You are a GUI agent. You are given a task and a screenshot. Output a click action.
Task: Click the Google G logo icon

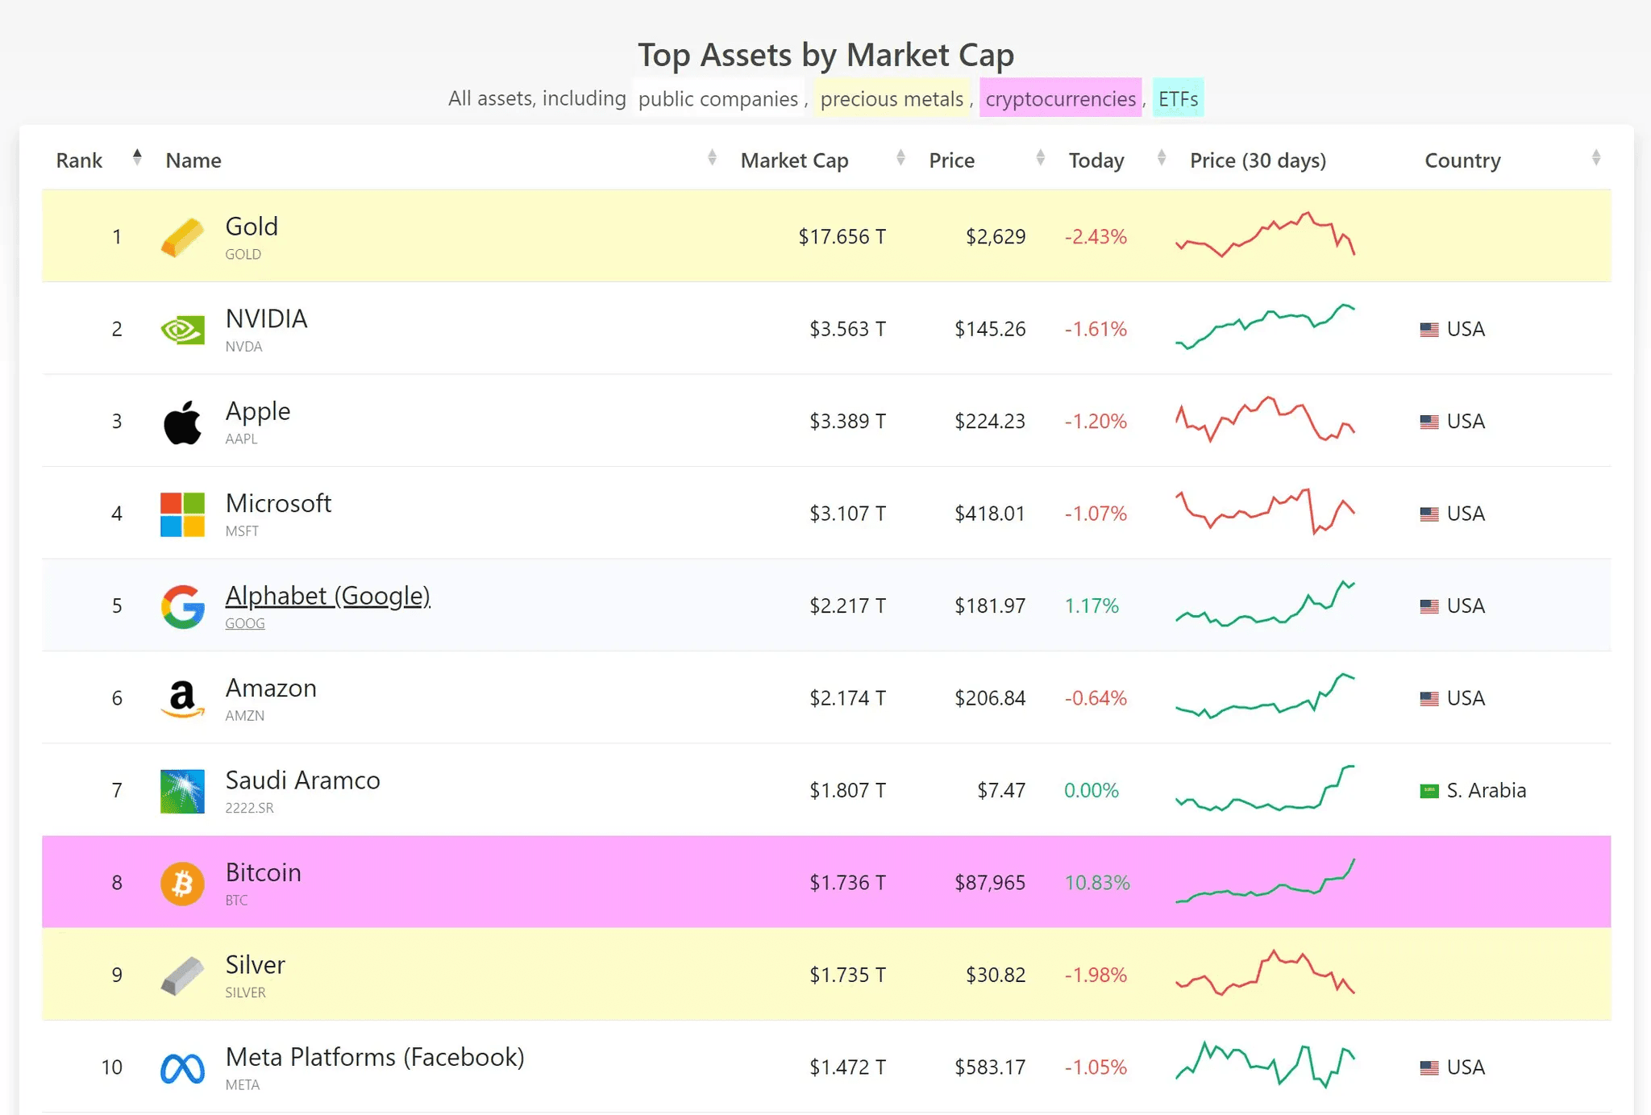[182, 606]
